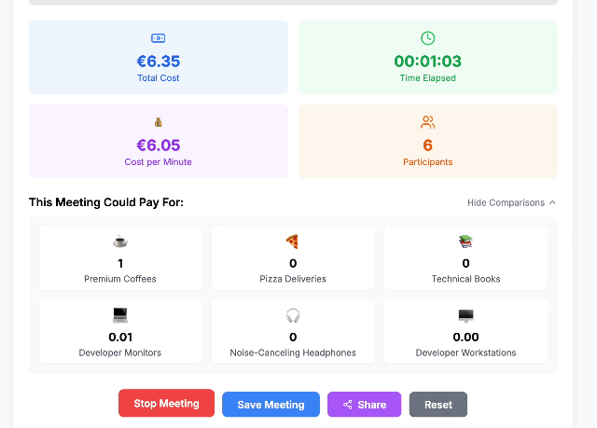Click the coffee cup icon for Premium Coffees
Viewport: 597px width, 428px height.
[x=120, y=242]
